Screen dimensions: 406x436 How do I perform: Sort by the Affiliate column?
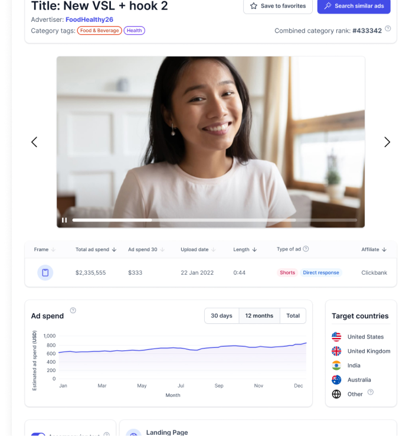pyautogui.click(x=374, y=250)
